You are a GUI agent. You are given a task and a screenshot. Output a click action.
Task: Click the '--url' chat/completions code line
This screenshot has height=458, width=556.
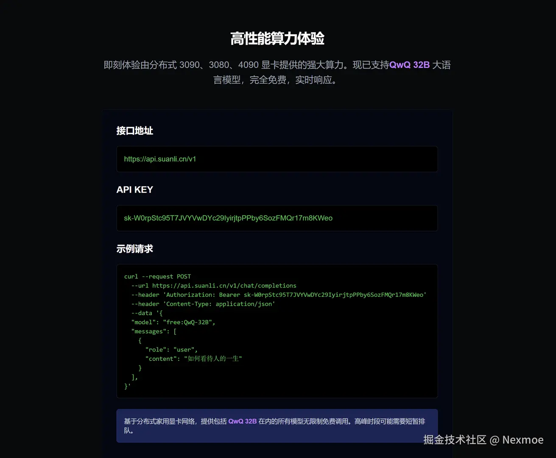pos(214,286)
